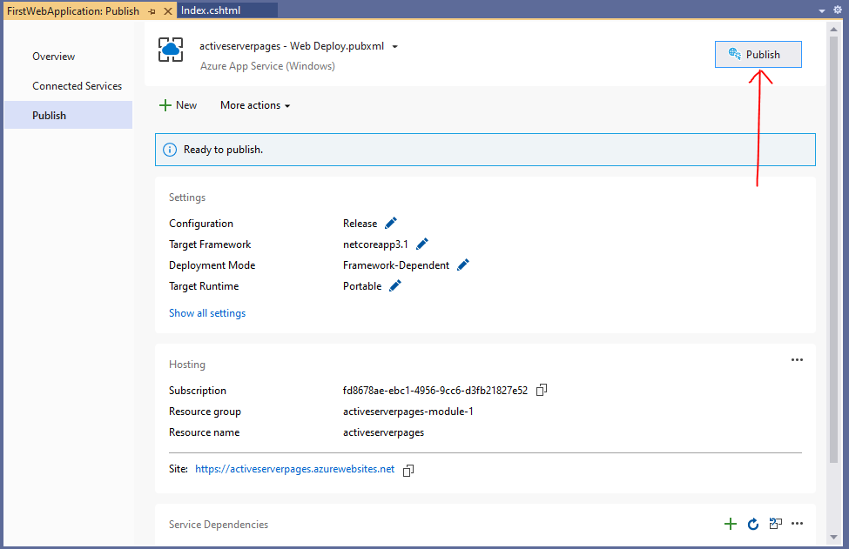Click the restore dependencies icon beside refresh

[x=775, y=524]
